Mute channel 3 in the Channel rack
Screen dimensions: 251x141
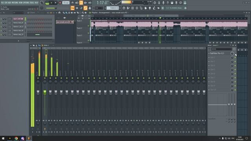coord(1,27)
